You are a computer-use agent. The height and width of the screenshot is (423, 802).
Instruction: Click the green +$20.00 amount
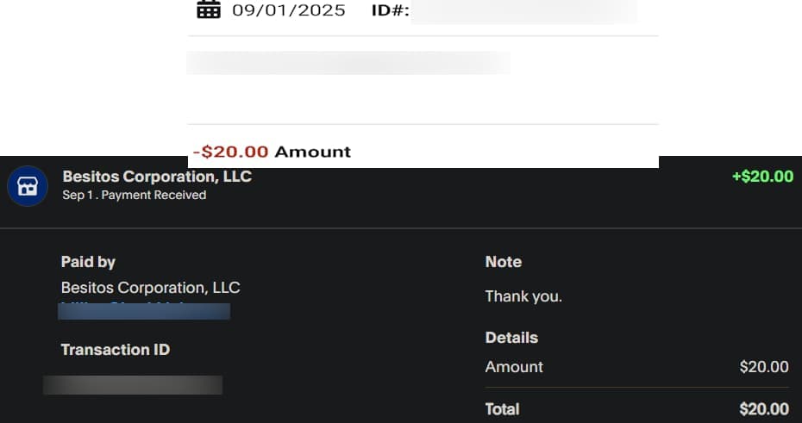(x=762, y=177)
